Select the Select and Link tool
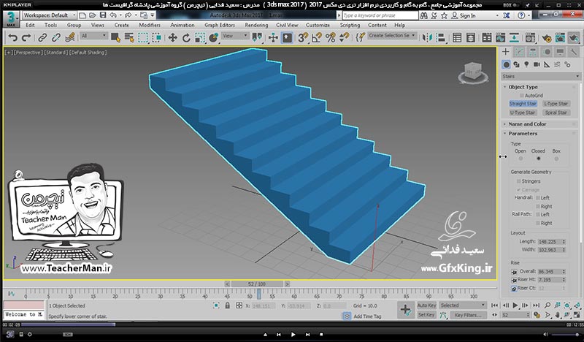 click(x=42, y=38)
